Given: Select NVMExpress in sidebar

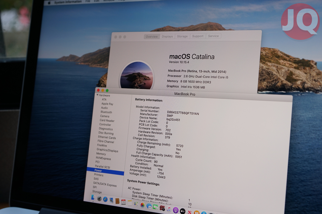Looking at the screenshot, I should (103, 158).
